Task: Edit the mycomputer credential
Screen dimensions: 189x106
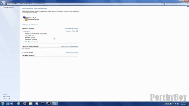Action: [26, 42]
